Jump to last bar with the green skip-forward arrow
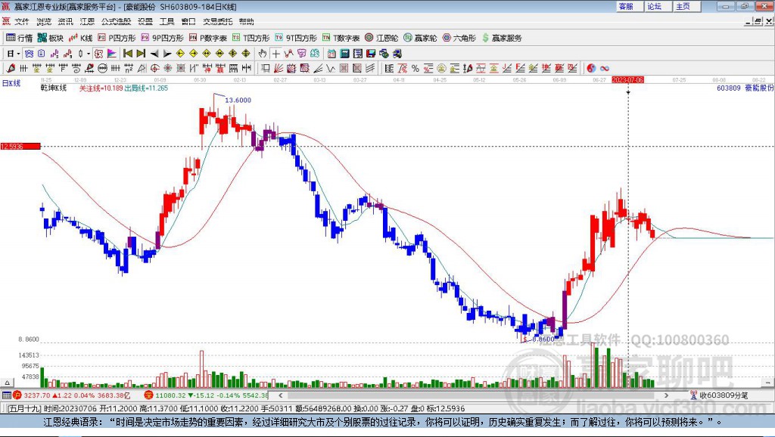This screenshot has height=437, width=775. click(141, 54)
